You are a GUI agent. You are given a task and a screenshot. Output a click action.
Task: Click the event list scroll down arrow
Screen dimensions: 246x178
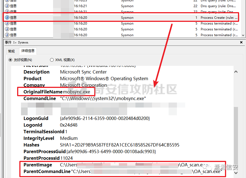point(243,35)
